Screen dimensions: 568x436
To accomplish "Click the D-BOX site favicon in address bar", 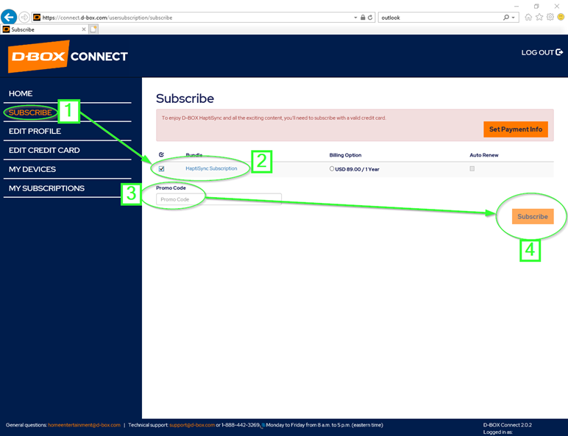I will coord(37,17).
